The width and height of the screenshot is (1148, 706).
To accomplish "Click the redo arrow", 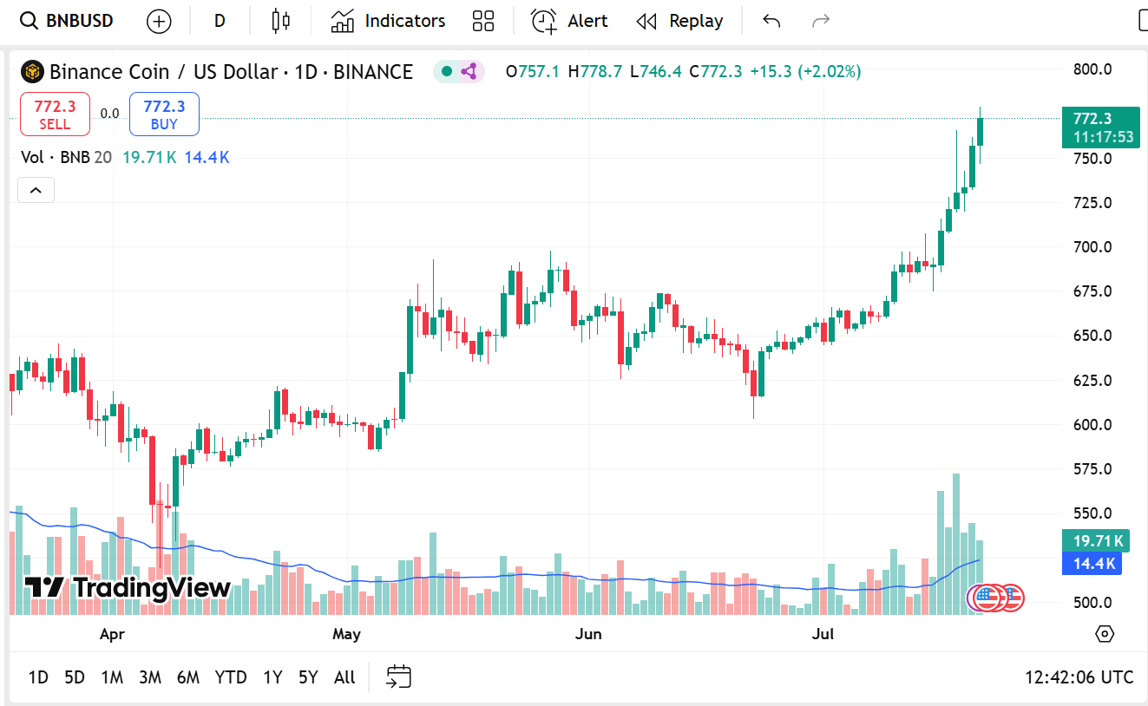I will (820, 21).
